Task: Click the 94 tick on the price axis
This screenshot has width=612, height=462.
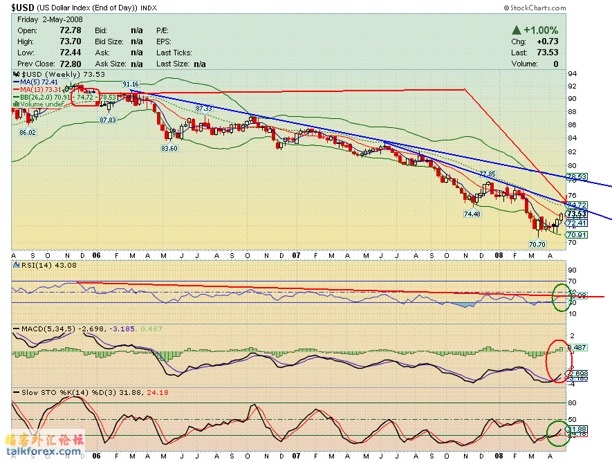Action: 572,74
